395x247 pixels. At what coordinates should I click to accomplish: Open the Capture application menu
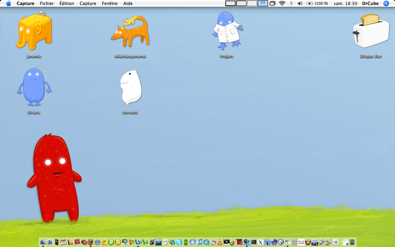(26, 3)
